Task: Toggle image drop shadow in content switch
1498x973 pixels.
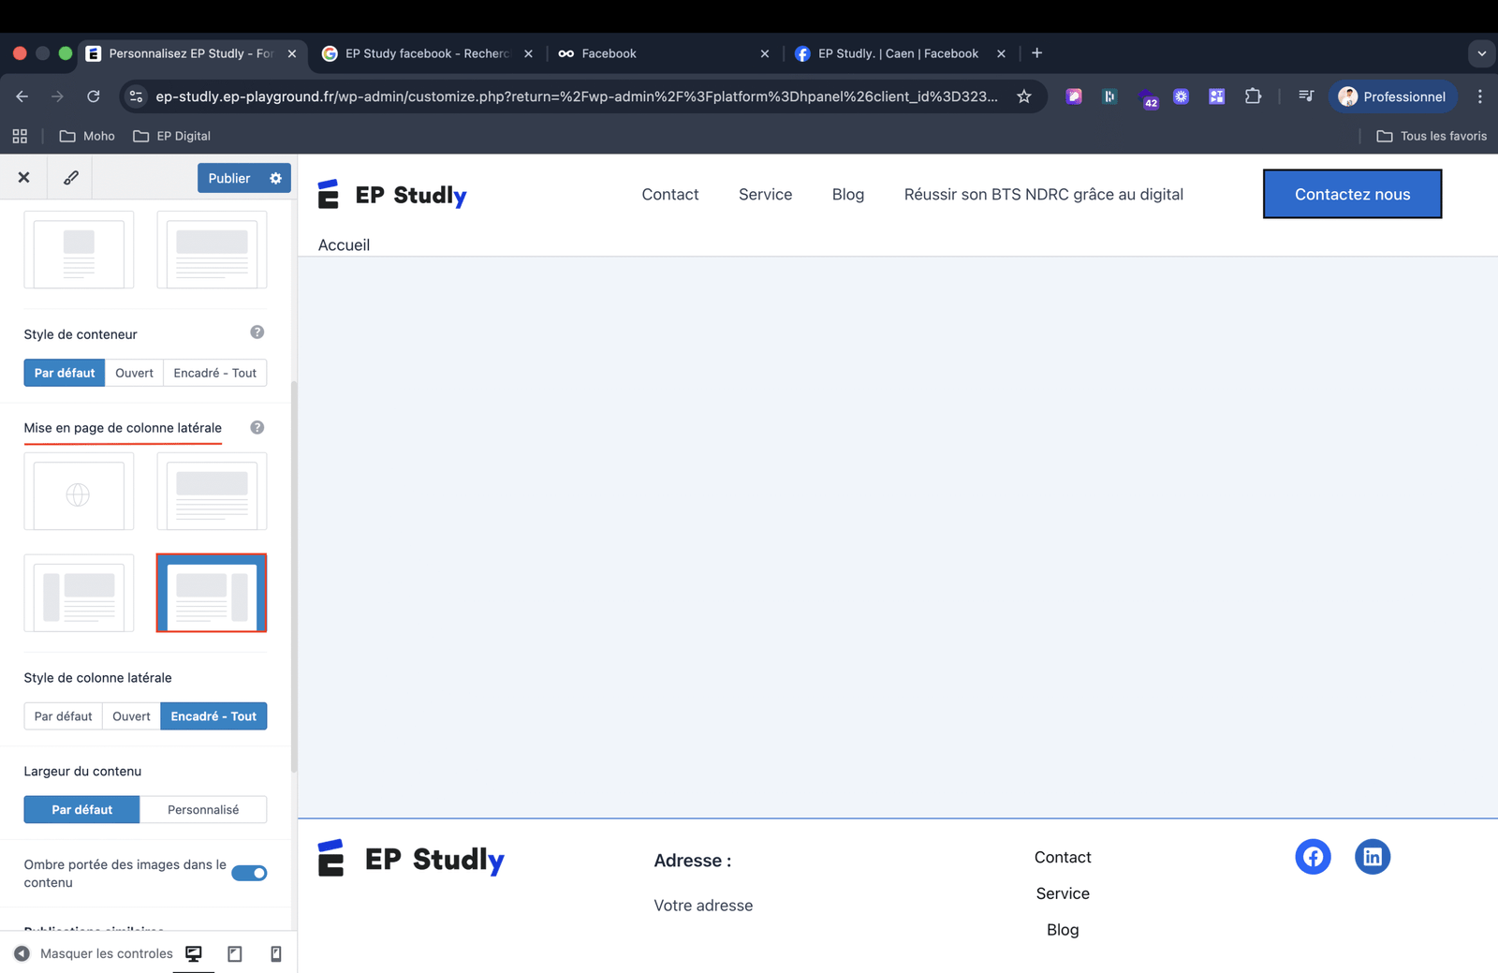Action: [249, 873]
